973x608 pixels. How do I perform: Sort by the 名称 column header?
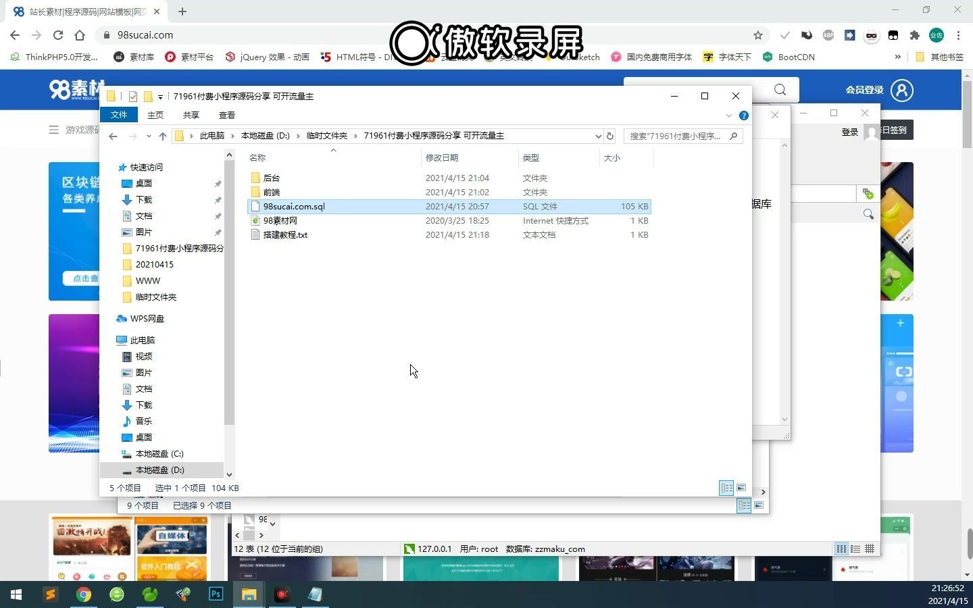[x=334, y=157]
